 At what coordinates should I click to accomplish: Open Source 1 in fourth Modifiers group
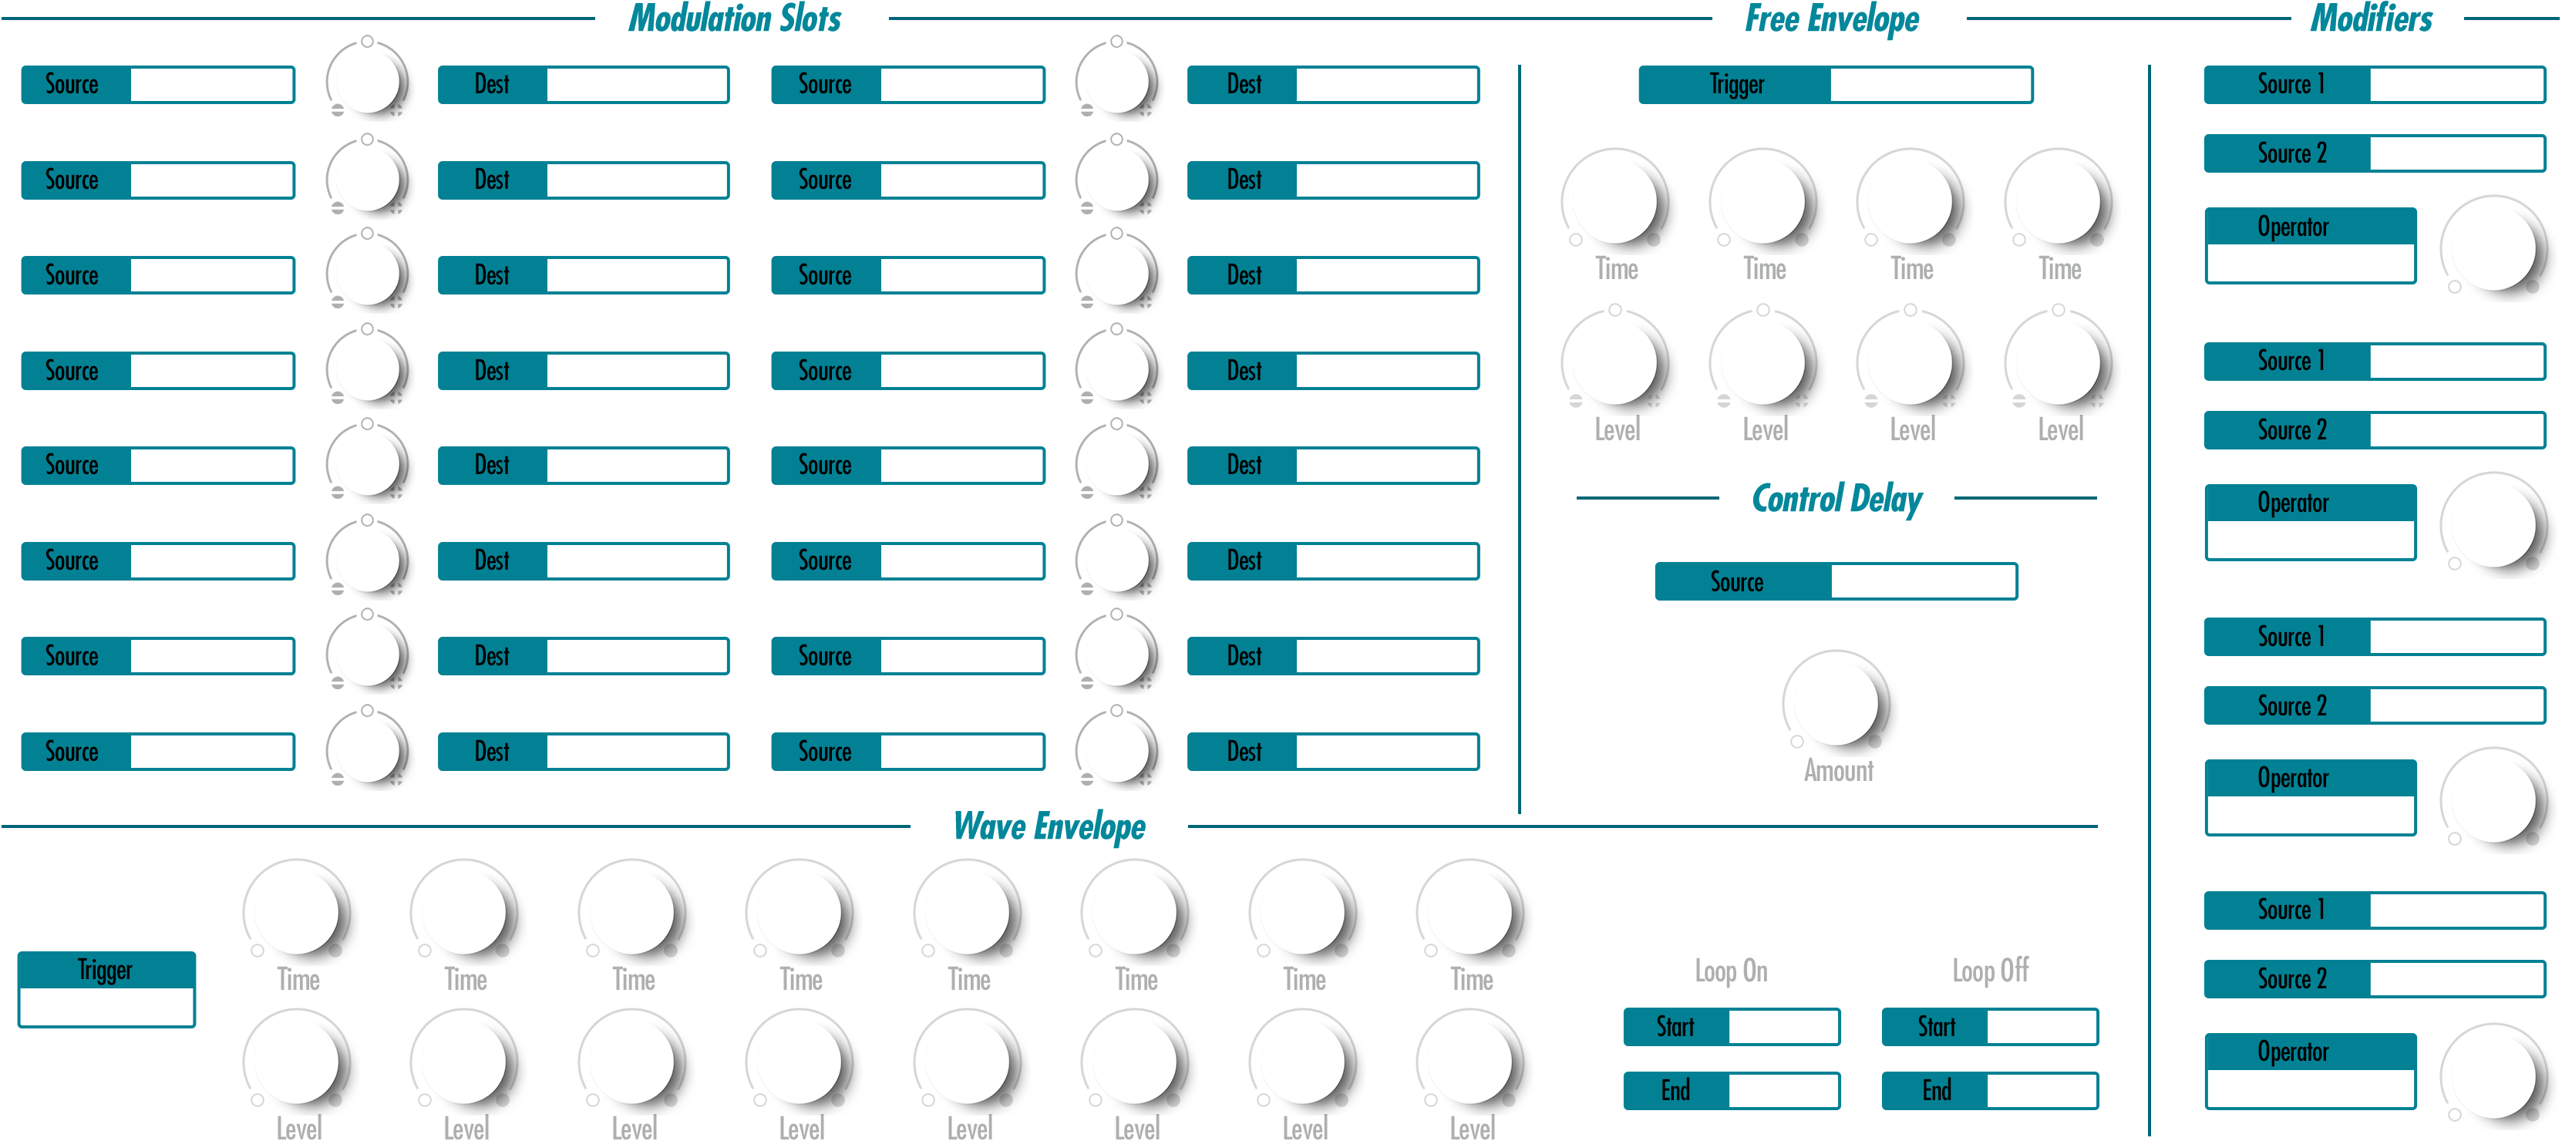(x=2375, y=910)
